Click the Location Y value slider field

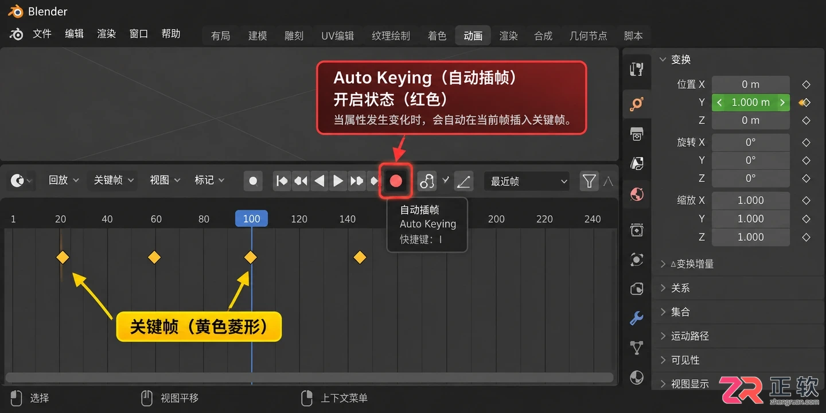tap(751, 103)
